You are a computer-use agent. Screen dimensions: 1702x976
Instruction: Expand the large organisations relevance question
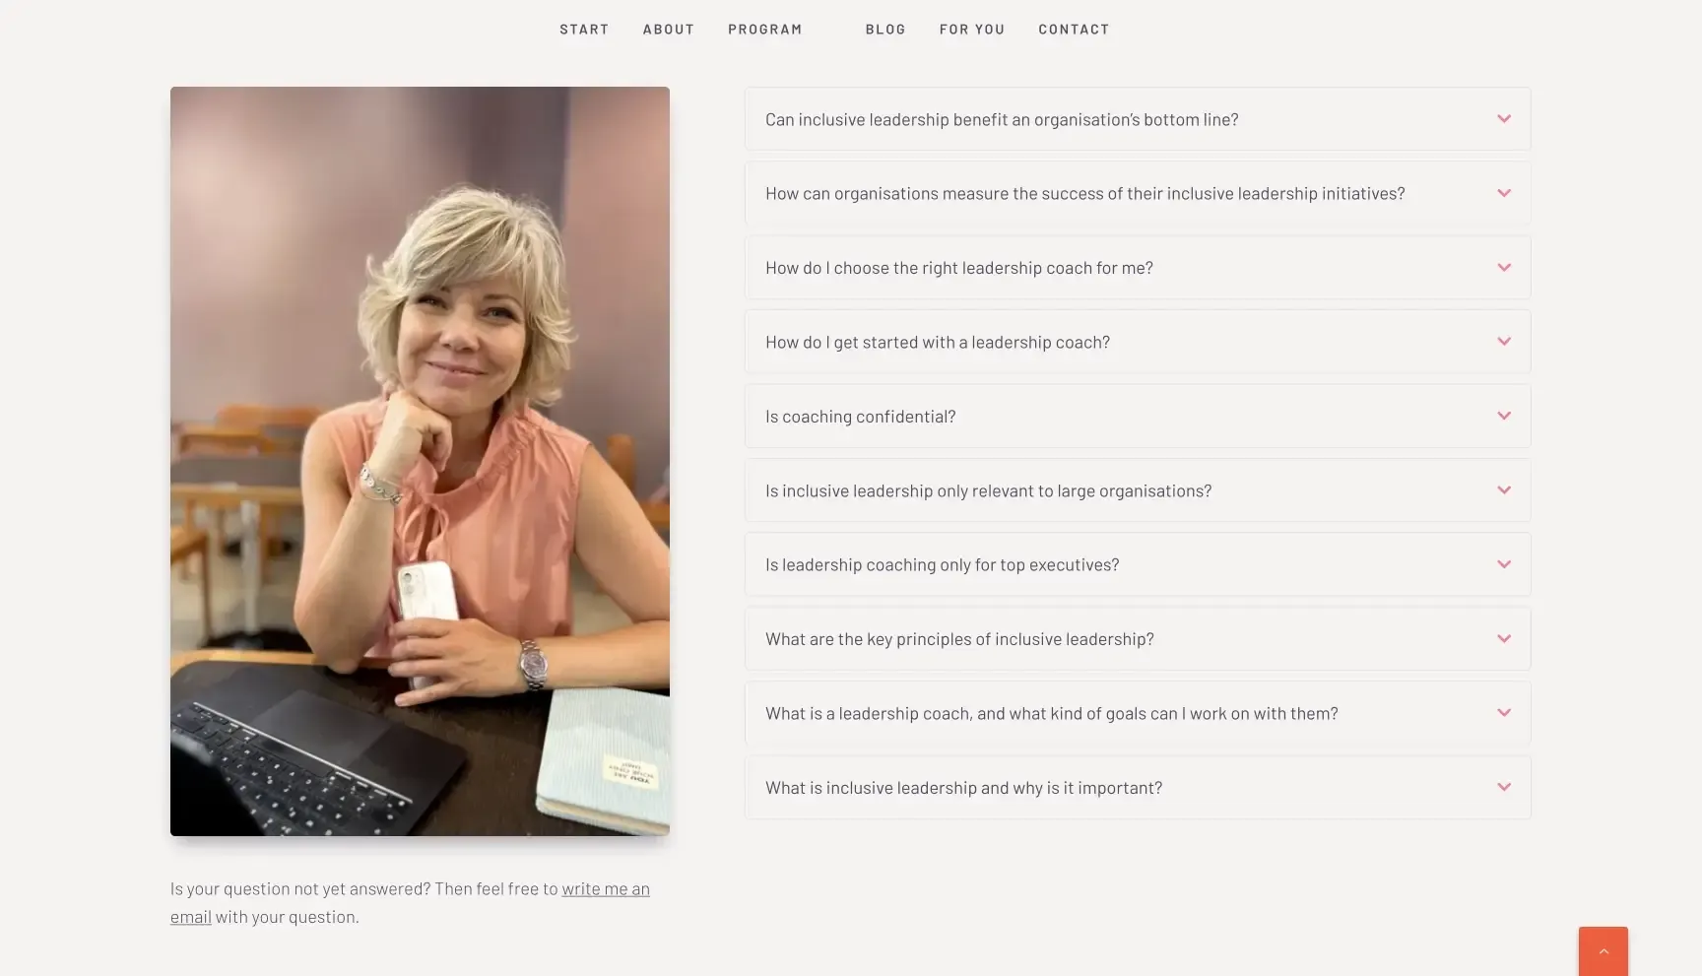(x=1138, y=489)
